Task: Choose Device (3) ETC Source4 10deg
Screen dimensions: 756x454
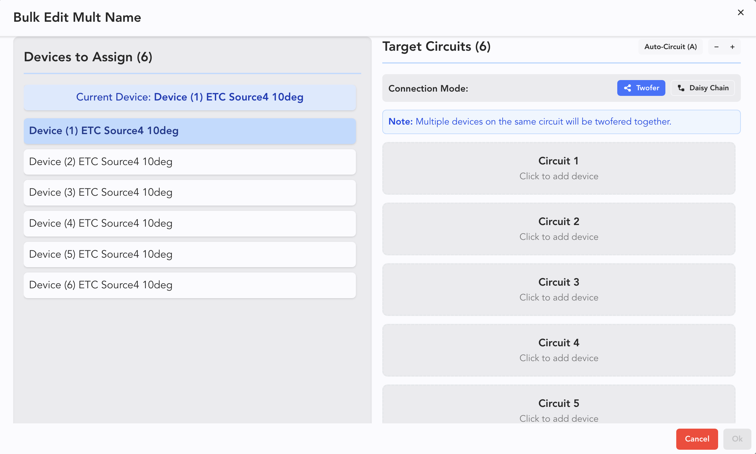Action: click(189, 192)
